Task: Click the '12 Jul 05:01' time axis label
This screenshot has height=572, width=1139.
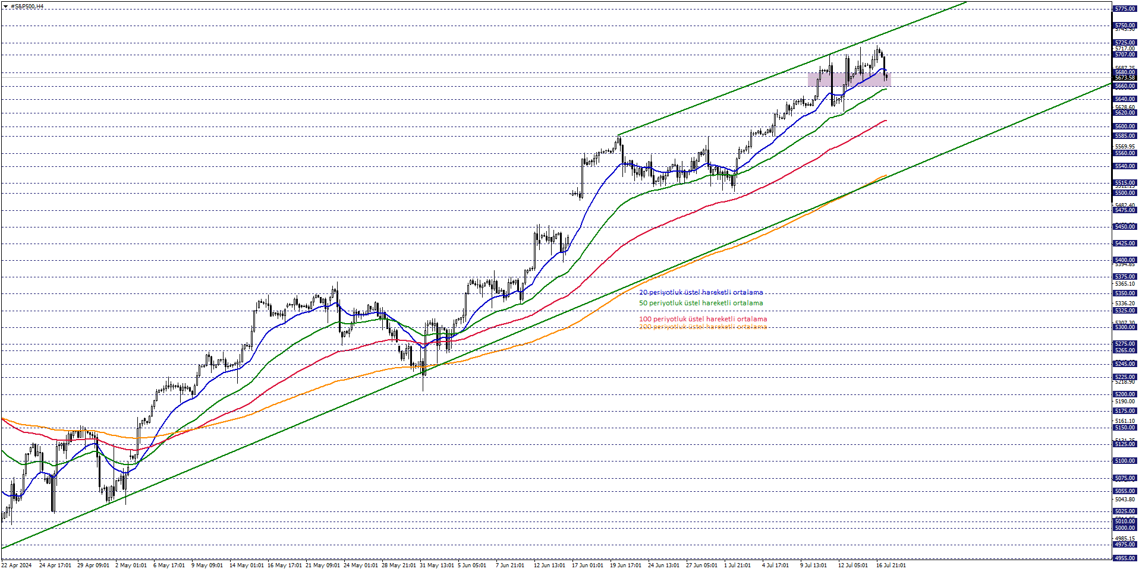Action: 853,565
